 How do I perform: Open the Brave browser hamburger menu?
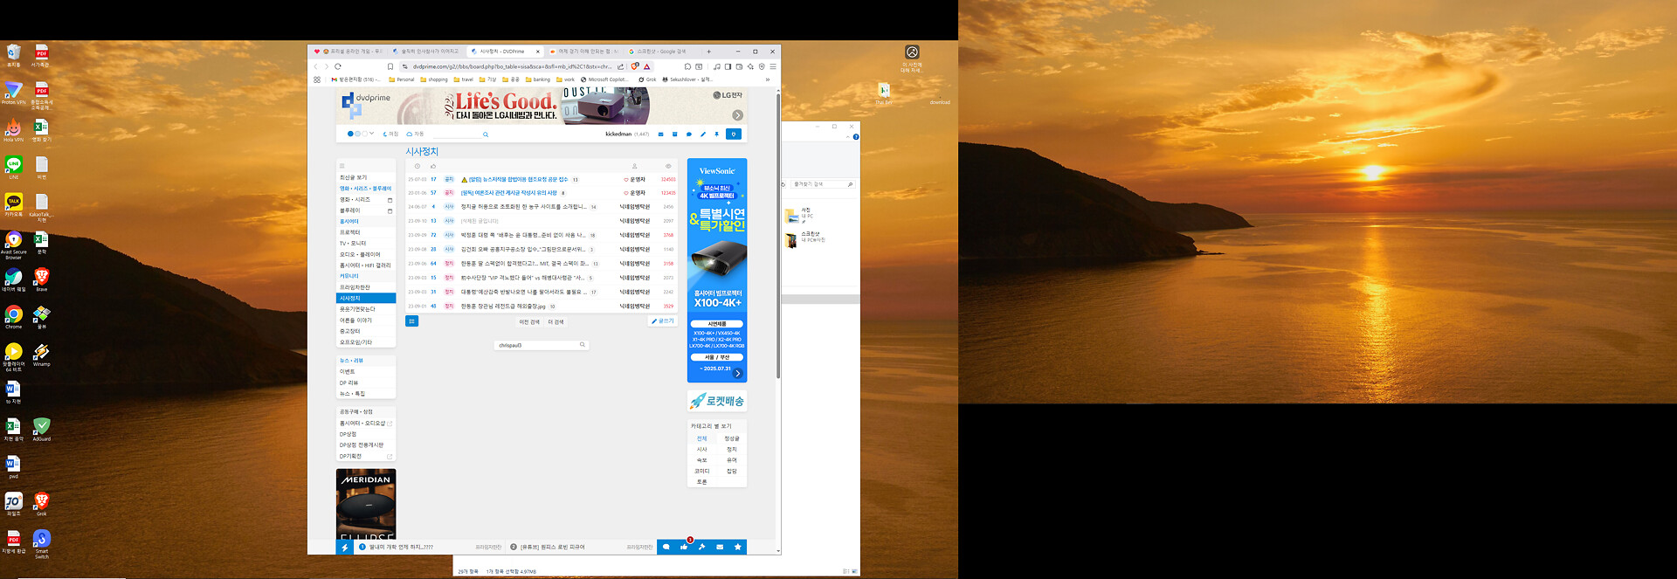click(773, 66)
